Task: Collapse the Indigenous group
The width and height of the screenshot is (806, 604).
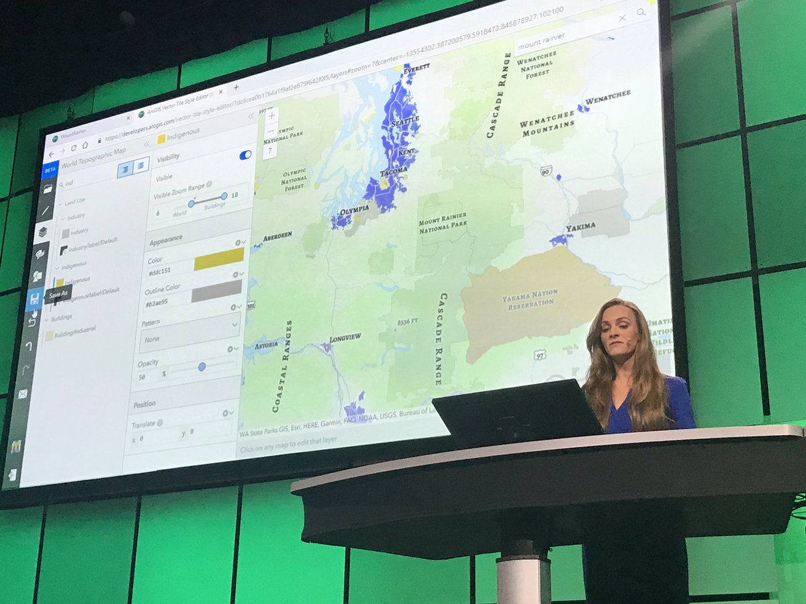Action: (x=56, y=267)
